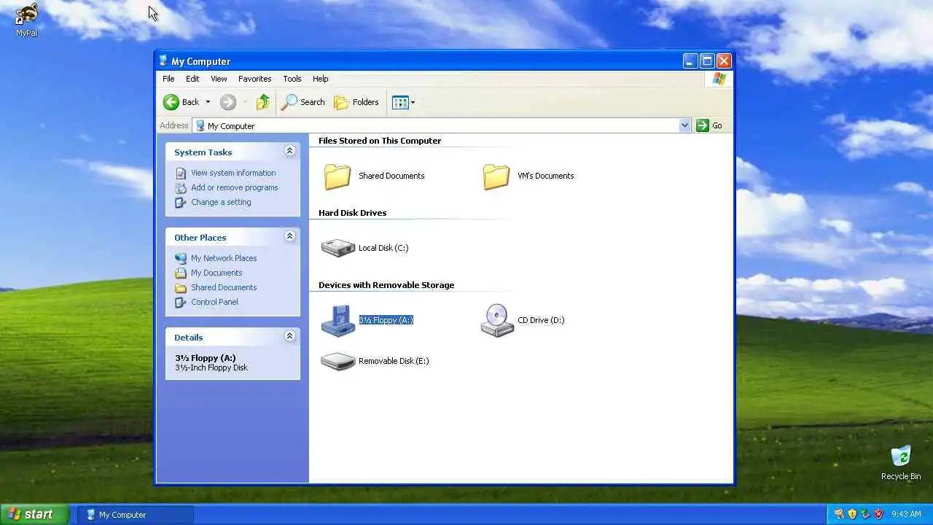The height and width of the screenshot is (525, 933).
Task: Open the File menu
Action: pos(168,79)
